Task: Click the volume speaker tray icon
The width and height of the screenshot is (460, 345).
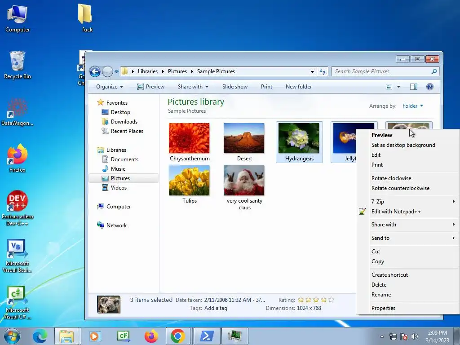Action: (414, 336)
